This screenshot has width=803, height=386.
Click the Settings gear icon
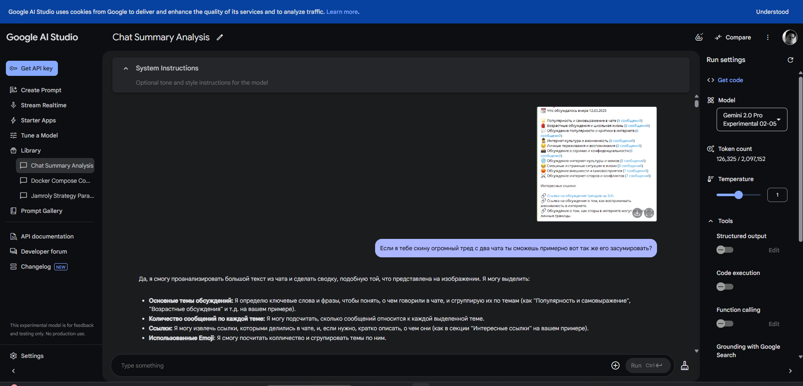(x=13, y=356)
